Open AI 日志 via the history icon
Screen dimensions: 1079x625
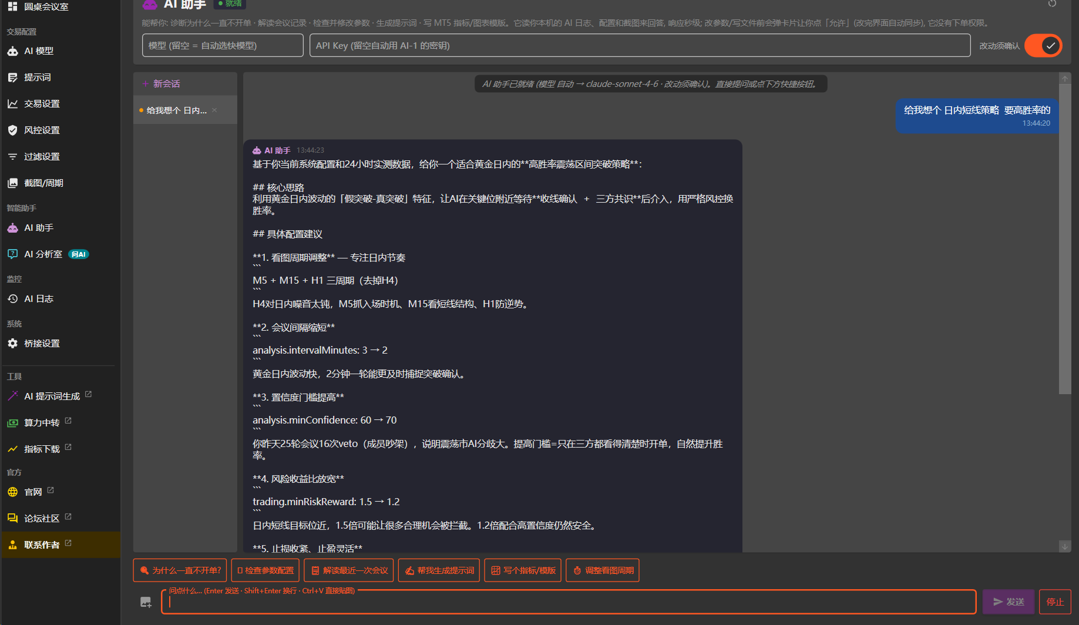[x=12, y=299]
